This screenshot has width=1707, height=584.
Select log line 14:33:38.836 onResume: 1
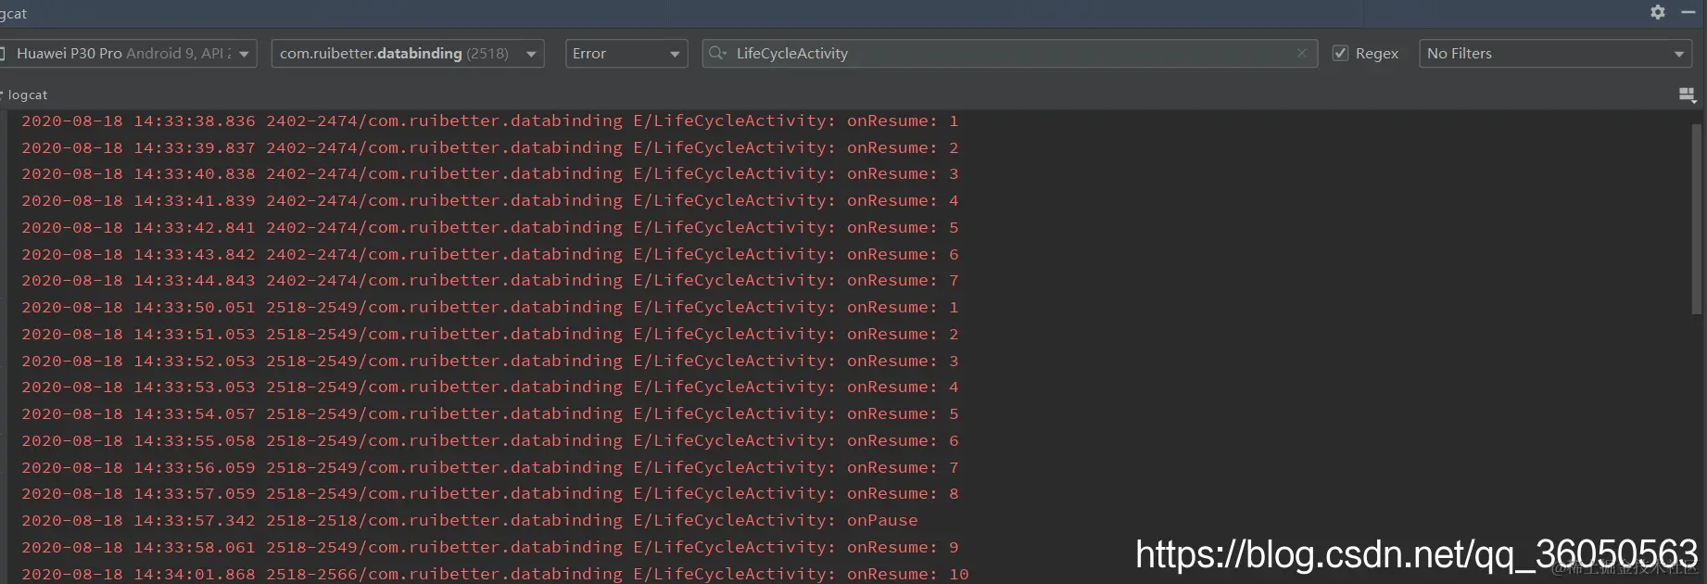[x=490, y=121]
